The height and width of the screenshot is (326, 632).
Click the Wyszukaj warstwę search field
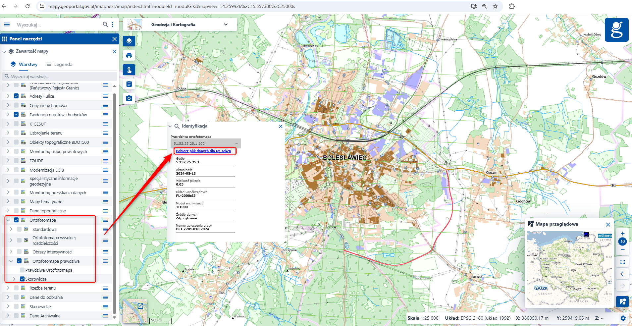pyautogui.click(x=61, y=77)
